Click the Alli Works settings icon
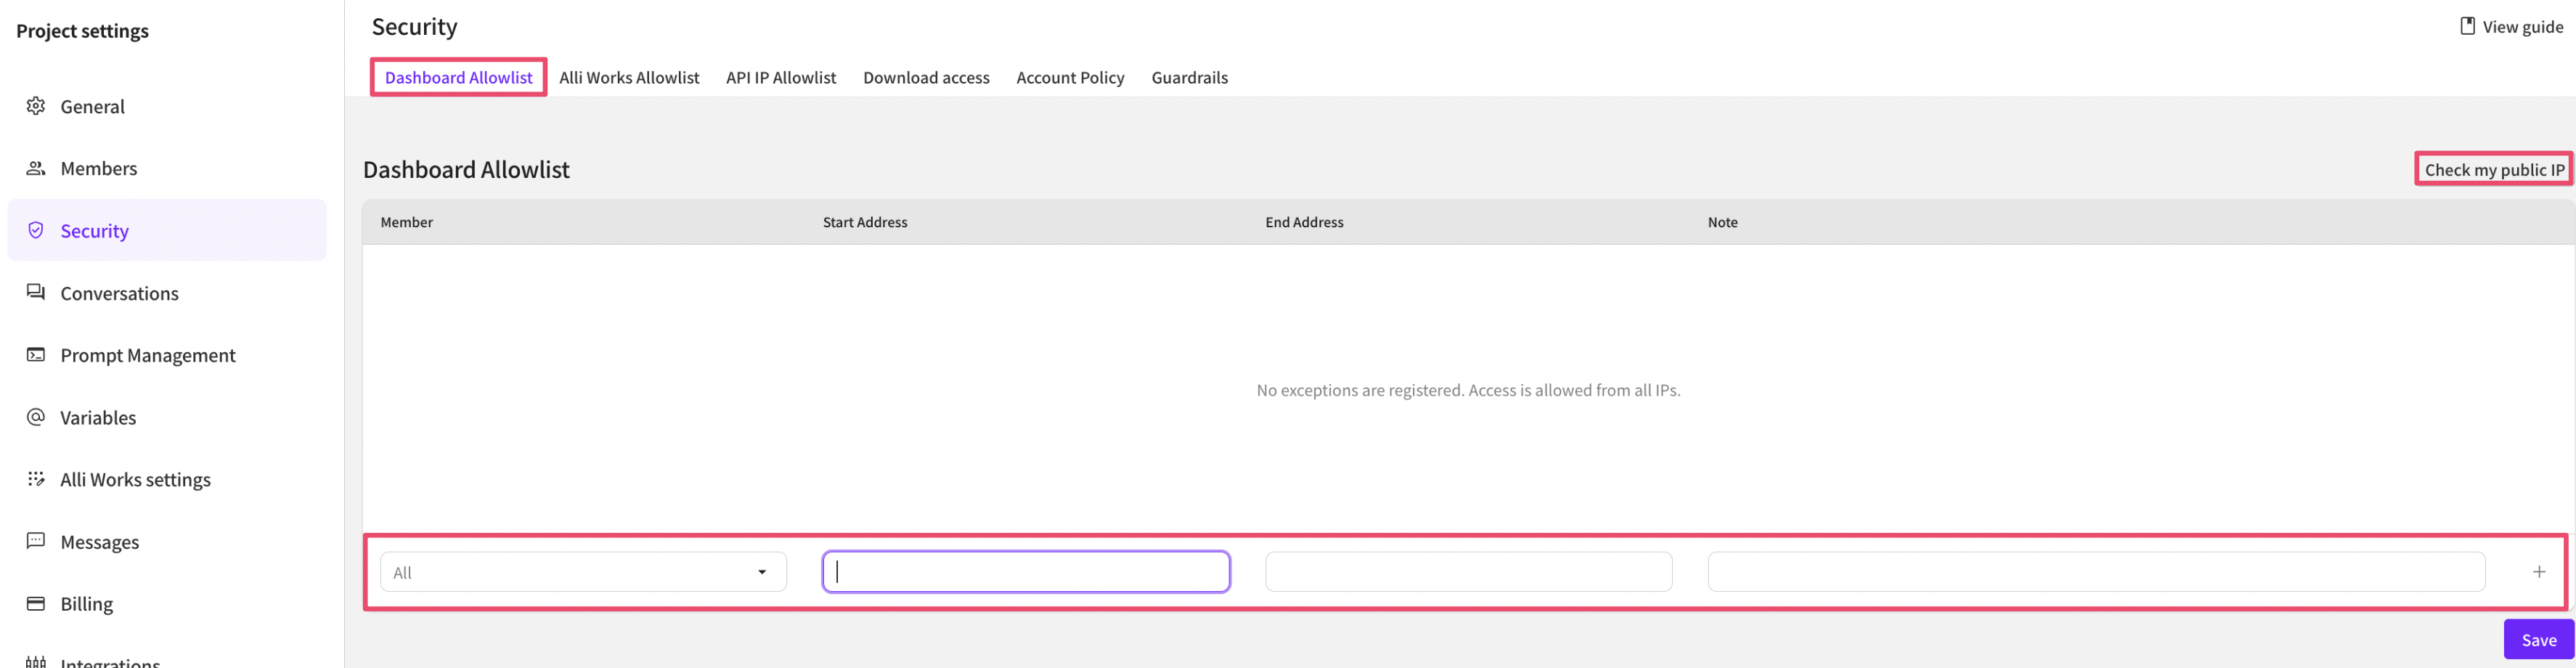Viewport: 2576px width, 668px height. (36, 479)
